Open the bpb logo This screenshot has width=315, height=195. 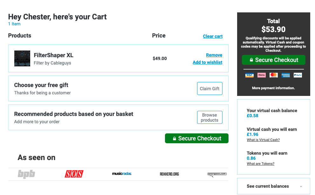click(26, 174)
